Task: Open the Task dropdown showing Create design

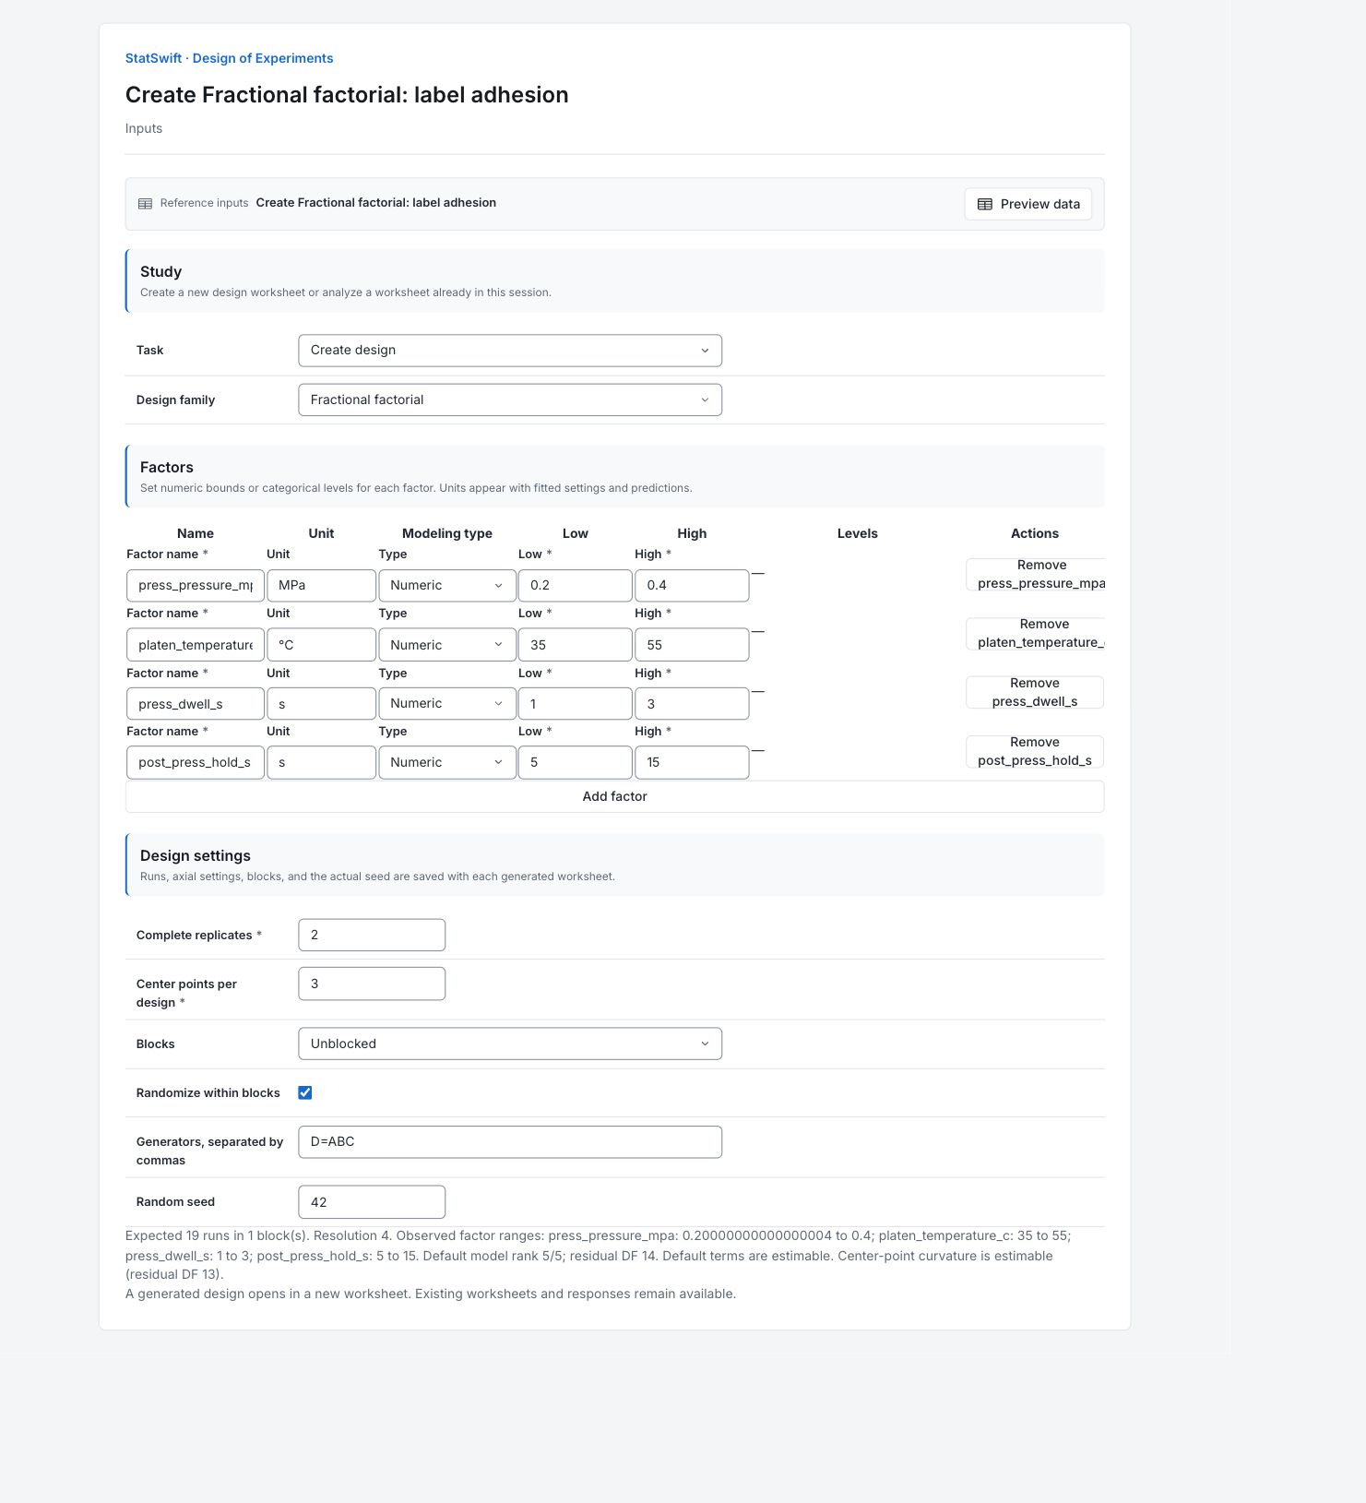Action: click(x=510, y=351)
